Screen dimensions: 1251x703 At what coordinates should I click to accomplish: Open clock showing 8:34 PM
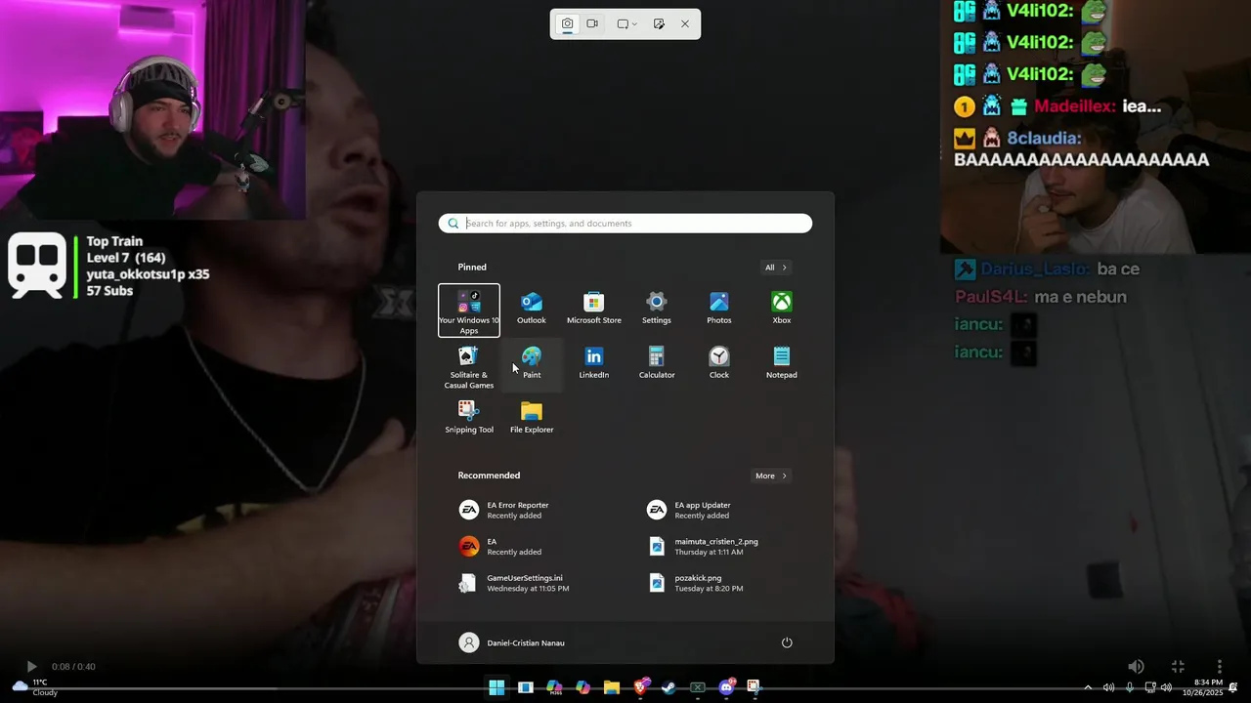coord(1202,687)
